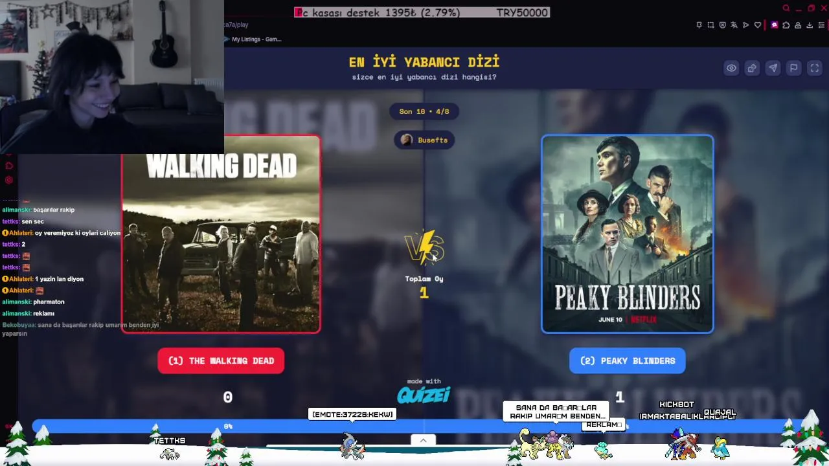The image size is (829, 466).
Task: Open the snapshot capture tool icon
Action: click(x=710, y=25)
